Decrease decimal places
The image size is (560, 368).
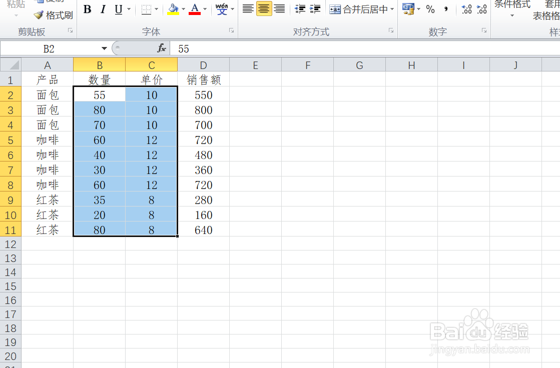pyautogui.click(x=482, y=9)
